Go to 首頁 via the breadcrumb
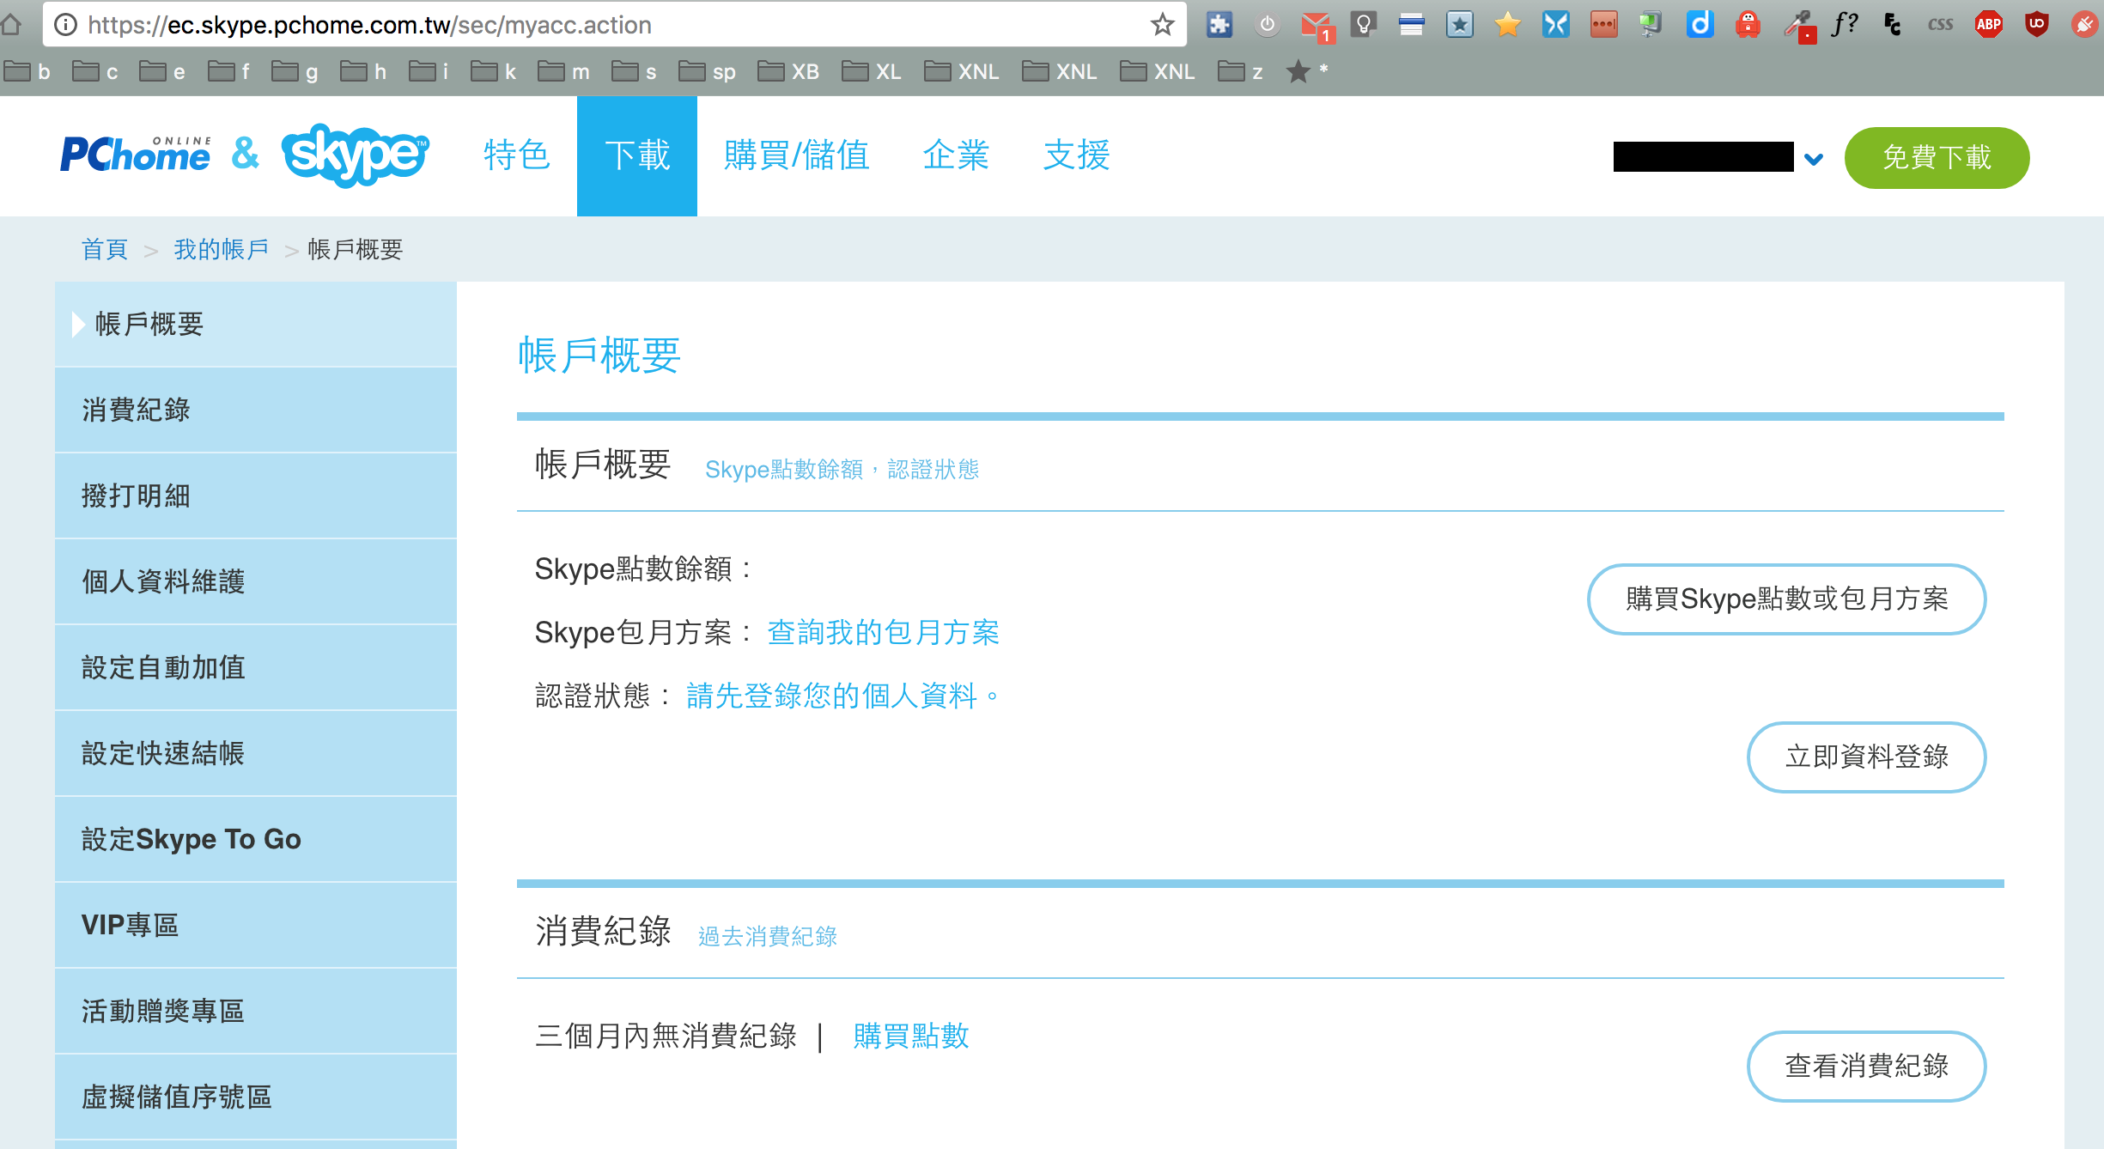 tap(104, 249)
